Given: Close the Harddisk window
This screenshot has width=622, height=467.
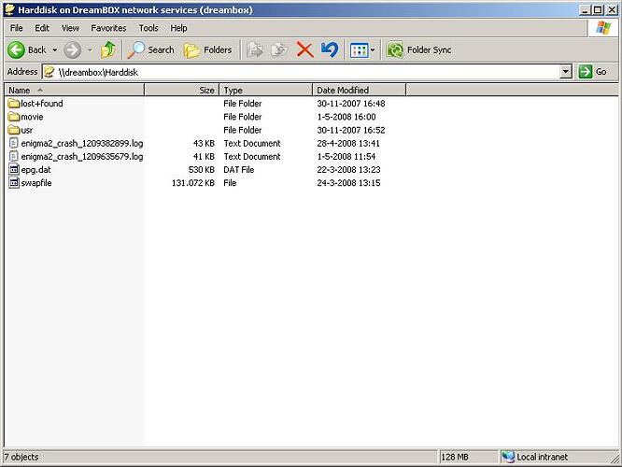Looking at the screenshot, I should click(x=612, y=10).
